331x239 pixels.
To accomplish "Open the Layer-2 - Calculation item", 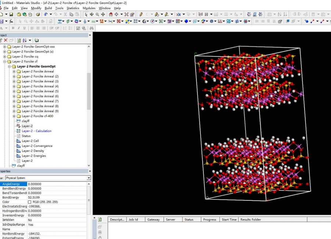I will (36, 131).
